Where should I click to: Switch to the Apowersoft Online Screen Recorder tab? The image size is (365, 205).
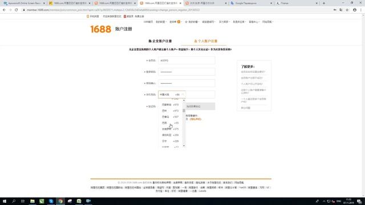25,3
